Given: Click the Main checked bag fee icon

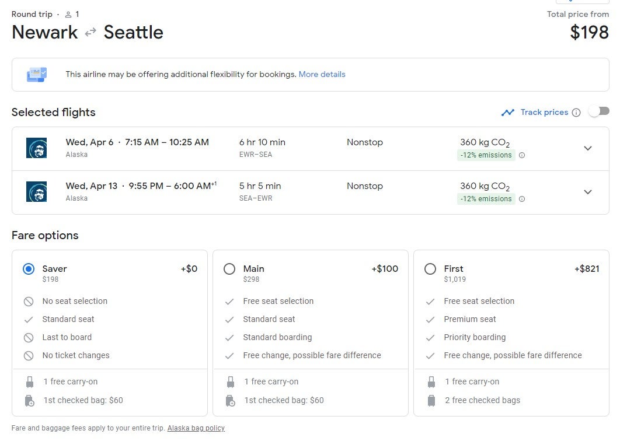Looking at the screenshot, I should point(231,401).
